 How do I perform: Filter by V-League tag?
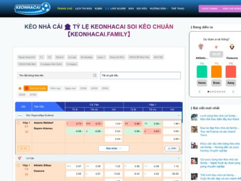point(71,64)
